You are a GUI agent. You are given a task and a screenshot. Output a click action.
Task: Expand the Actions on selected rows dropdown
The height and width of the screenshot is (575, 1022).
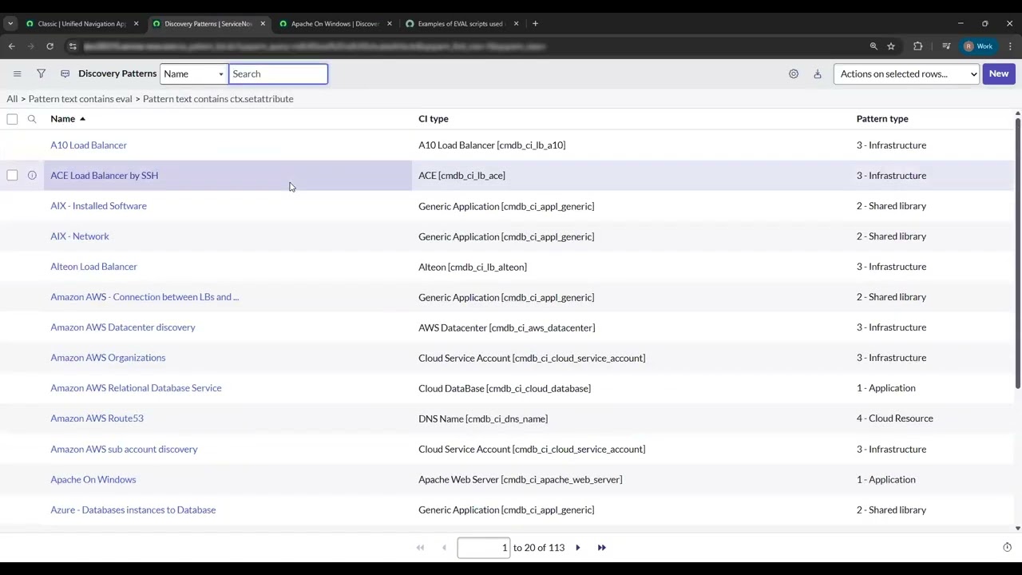(x=906, y=73)
